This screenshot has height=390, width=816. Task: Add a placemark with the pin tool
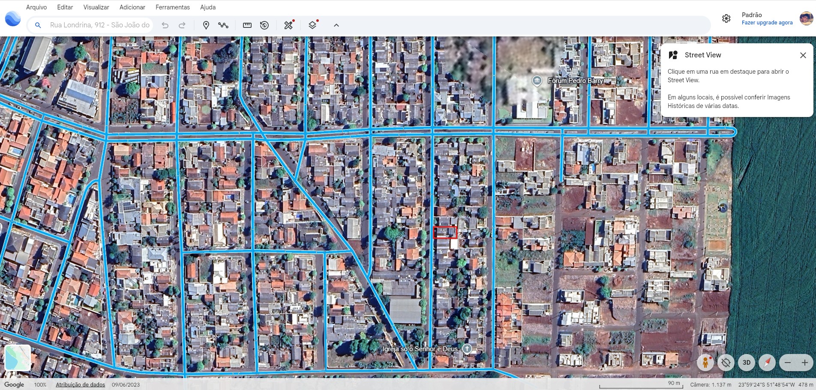(x=206, y=25)
